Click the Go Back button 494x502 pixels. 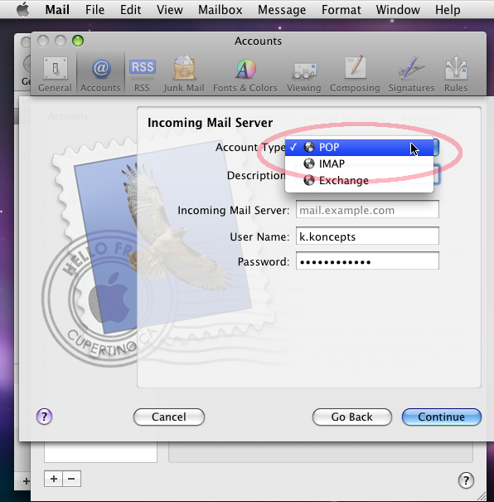pos(352,417)
